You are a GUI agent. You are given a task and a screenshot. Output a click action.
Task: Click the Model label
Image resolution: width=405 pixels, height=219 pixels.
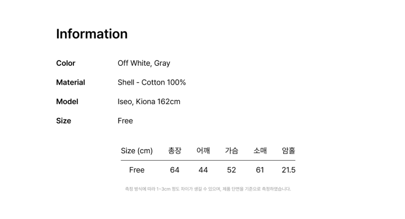point(67,101)
